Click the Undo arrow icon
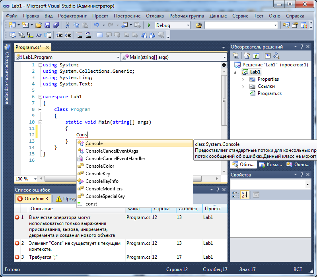Image resolution: width=317 pixels, height=277 pixels. [97, 25]
